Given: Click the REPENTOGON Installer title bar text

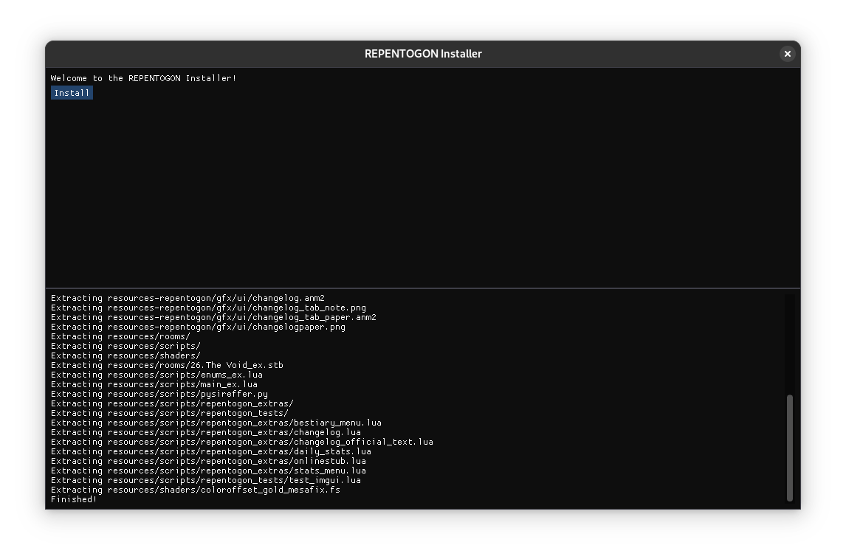Looking at the screenshot, I should click(x=423, y=54).
